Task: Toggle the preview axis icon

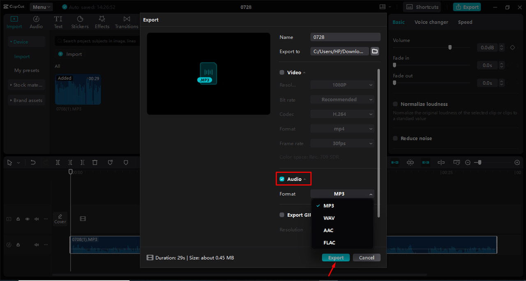Action: pyautogui.click(x=441, y=162)
